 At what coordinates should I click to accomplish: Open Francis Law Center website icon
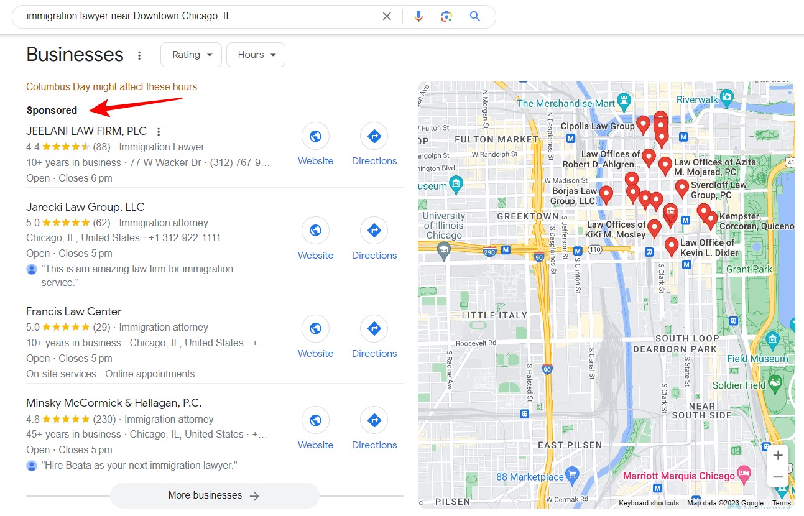pos(315,328)
